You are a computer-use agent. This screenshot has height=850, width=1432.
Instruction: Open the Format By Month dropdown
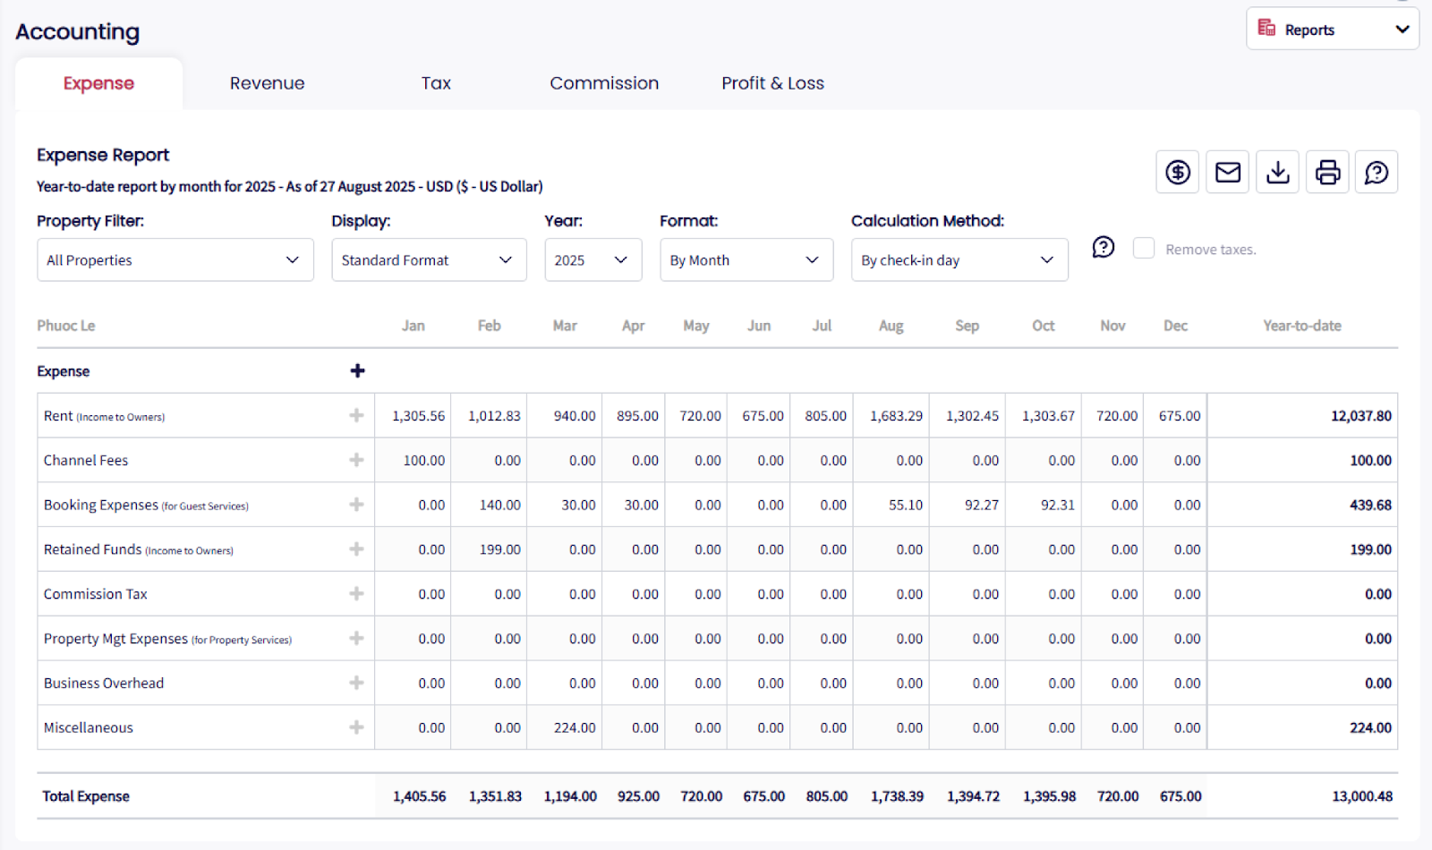(746, 260)
